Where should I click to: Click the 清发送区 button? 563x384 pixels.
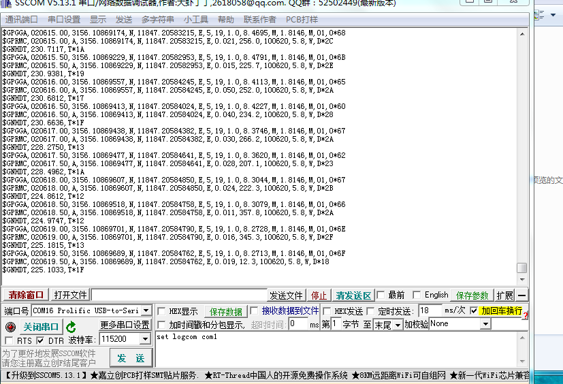coord(353,295)
